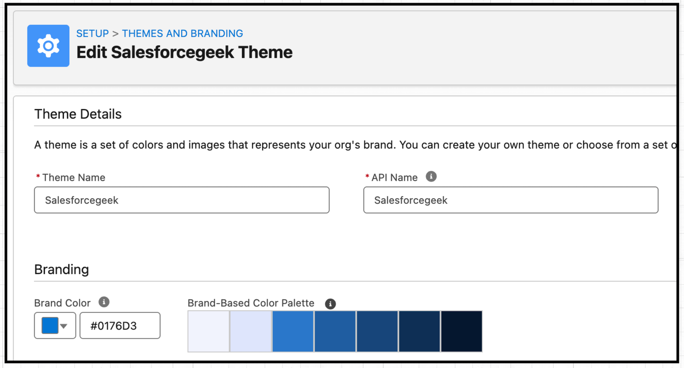The height and width of the screenshot is (368, 684).
Task: Click the Theme Details section heading
Action: tap(78, 114)
